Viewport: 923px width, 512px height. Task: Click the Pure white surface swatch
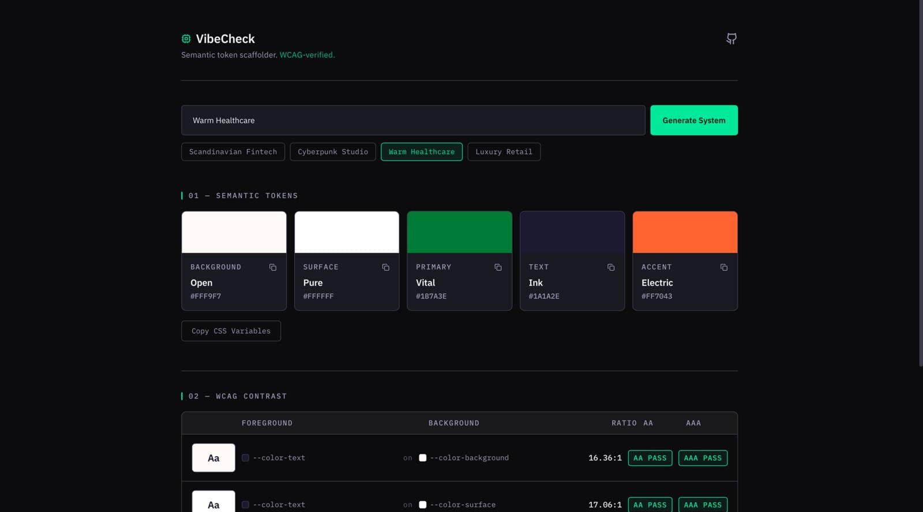[347, 232]
